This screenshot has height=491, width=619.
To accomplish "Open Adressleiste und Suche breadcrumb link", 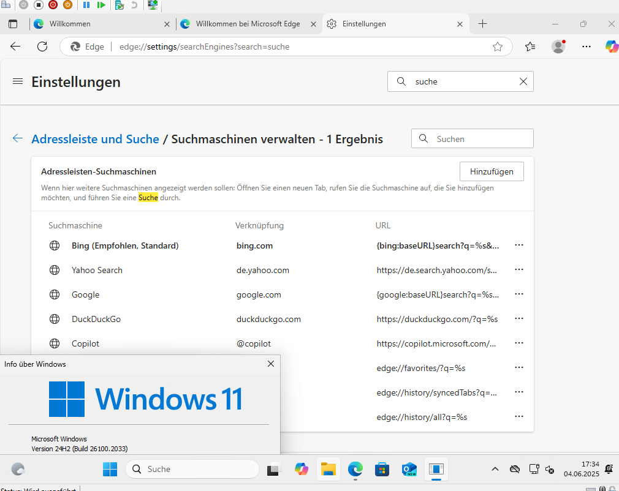I will [95, 139].
